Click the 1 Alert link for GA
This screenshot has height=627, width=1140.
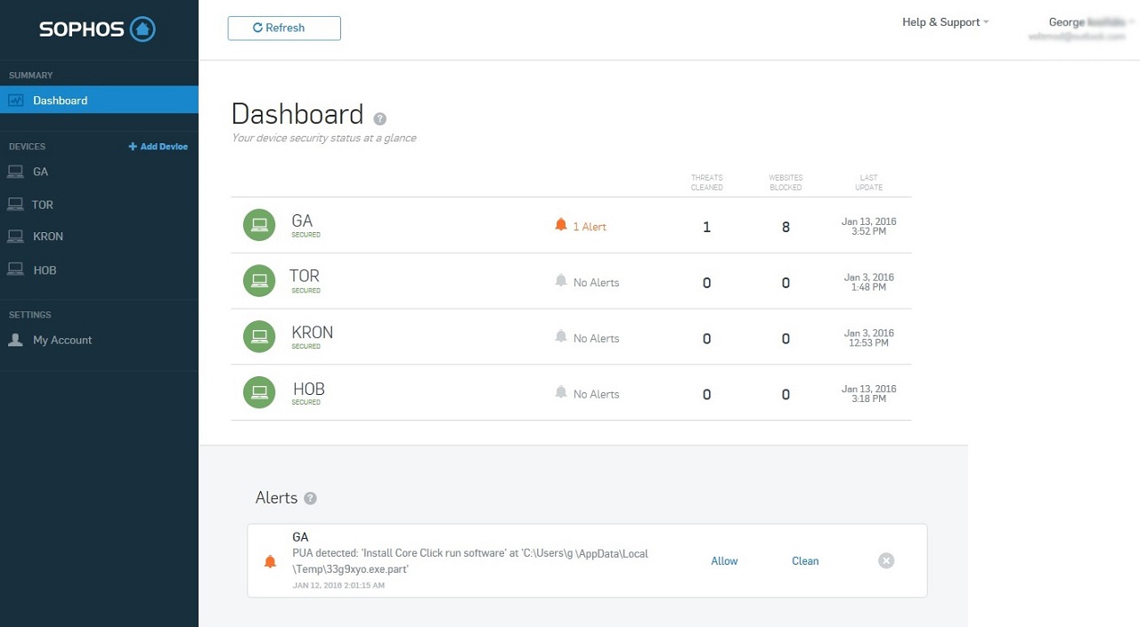[x=590, y=227]
